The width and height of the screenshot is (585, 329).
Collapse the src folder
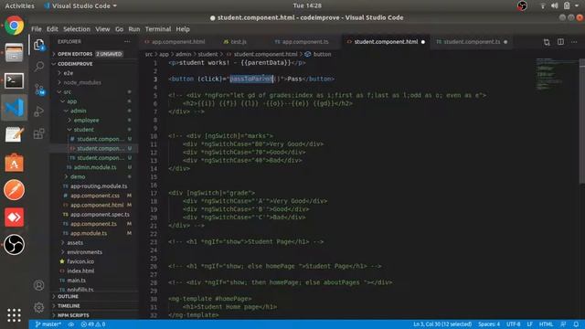point(67,91)
